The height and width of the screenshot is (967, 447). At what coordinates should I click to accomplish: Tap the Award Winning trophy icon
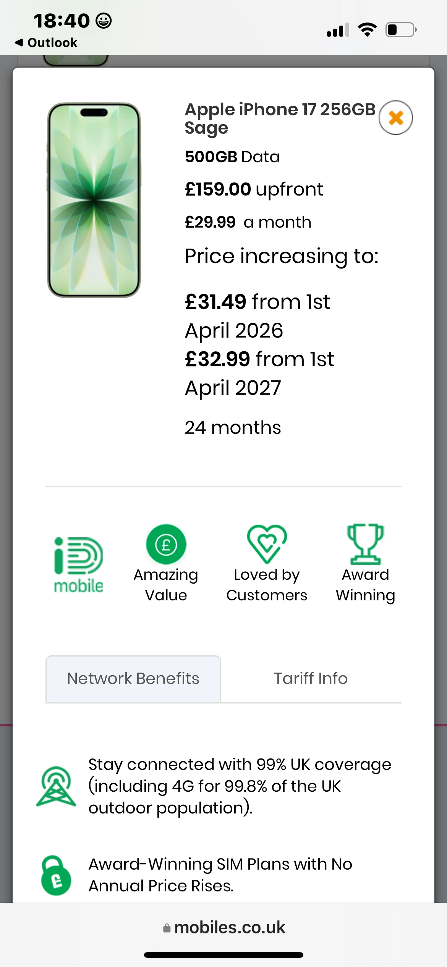[x=365, y=544]
